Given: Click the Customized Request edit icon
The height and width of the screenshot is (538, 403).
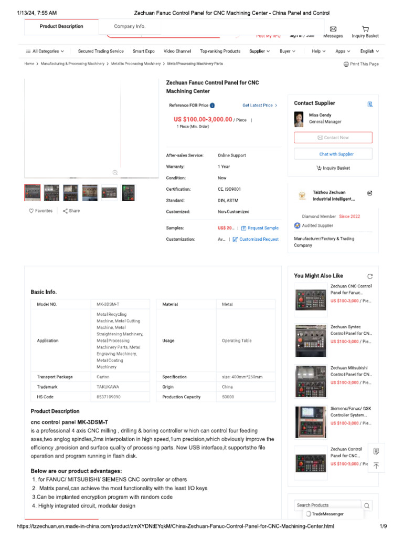Looking at the screenshot, I should (235, 240).
